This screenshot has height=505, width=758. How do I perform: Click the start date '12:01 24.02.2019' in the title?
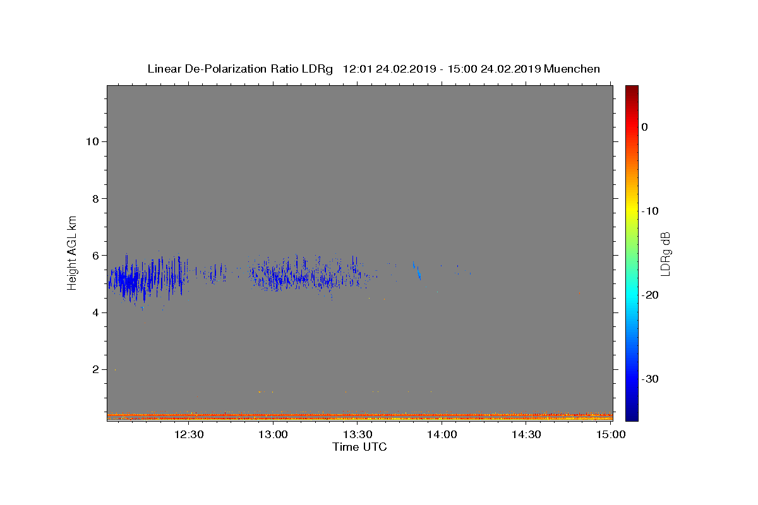389,69
